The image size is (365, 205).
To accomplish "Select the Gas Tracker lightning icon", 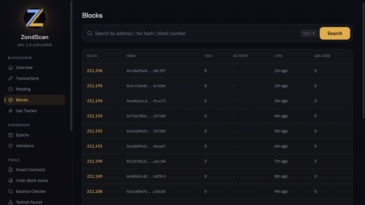I will point(11,111).
